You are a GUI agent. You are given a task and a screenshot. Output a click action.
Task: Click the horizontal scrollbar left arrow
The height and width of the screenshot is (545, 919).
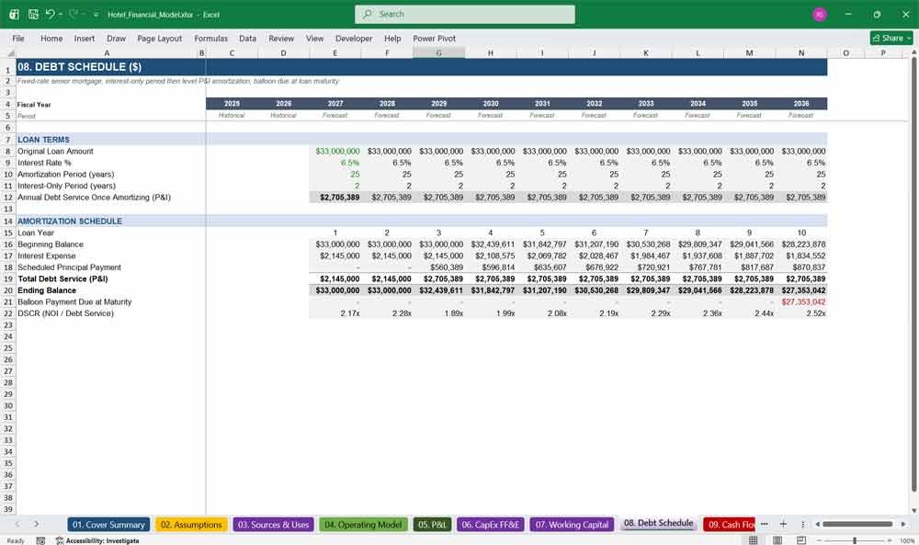818,524
